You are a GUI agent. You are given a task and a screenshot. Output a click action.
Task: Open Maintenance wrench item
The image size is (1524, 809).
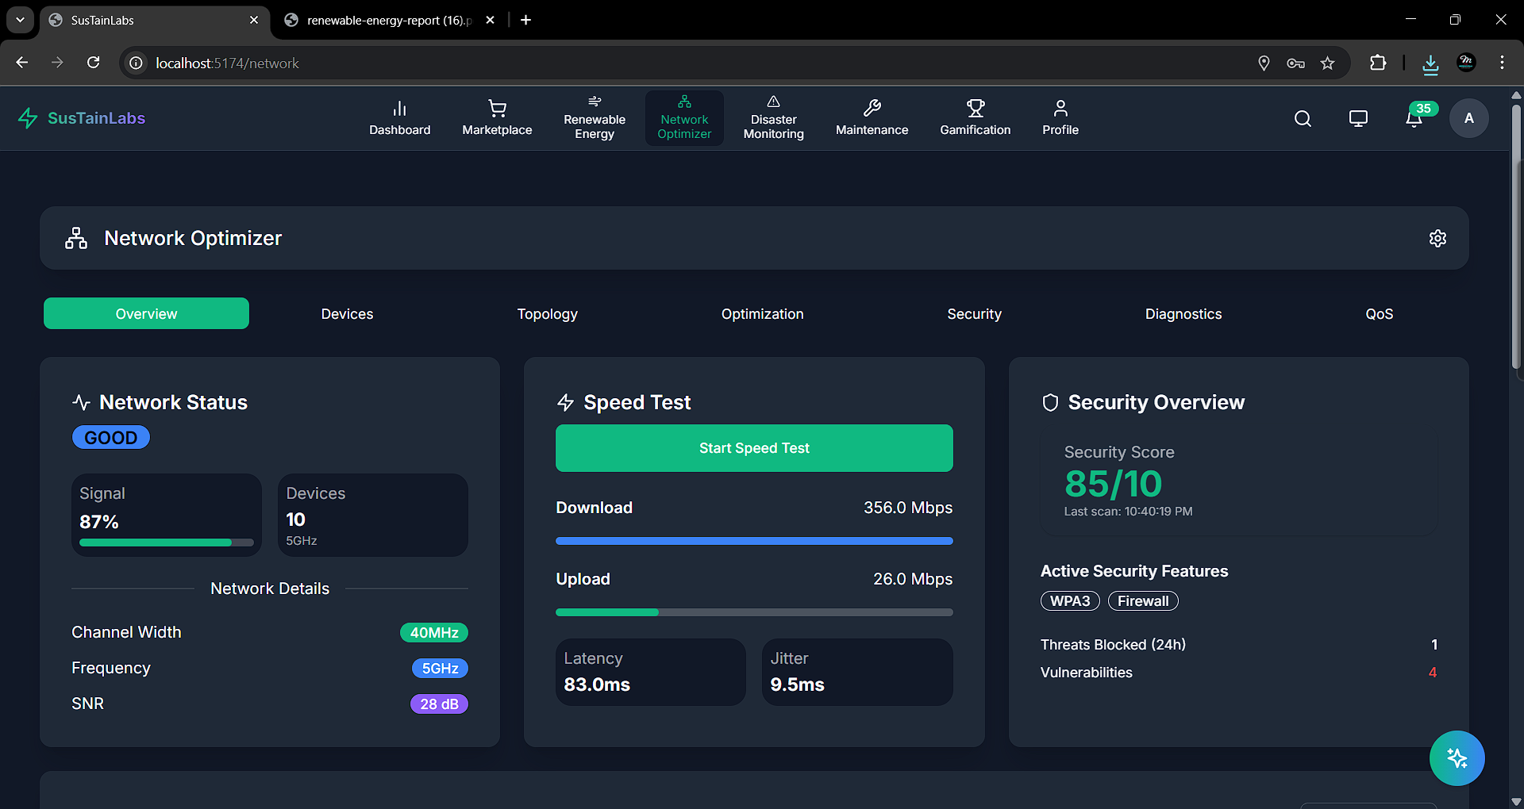[872, 118]
